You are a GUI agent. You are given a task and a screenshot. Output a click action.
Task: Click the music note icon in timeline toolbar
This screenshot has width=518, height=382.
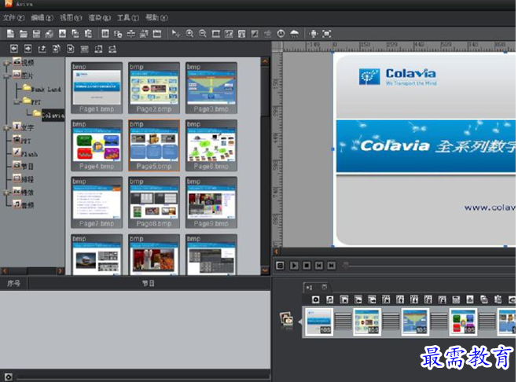(x=329, y=299)
